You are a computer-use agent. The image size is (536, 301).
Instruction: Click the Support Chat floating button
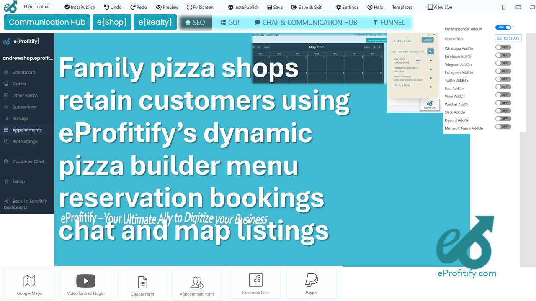point(430,105)
